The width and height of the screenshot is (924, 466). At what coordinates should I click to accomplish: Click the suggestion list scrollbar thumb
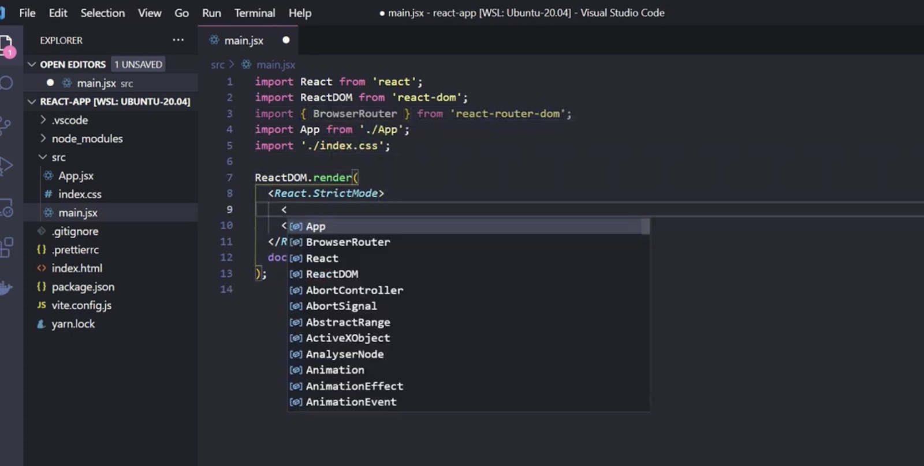tap(646, 226)
